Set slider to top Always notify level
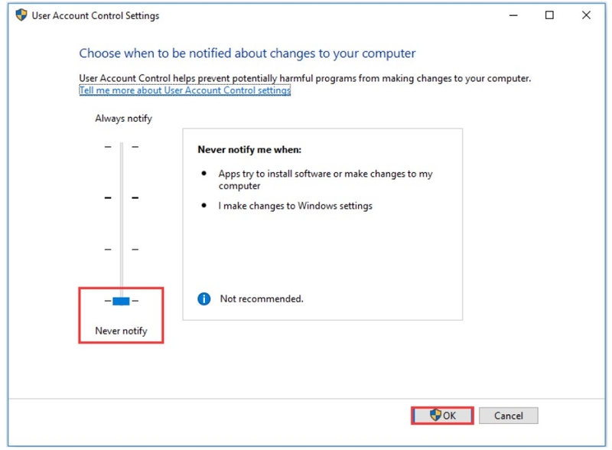Image resolution: width=612 pixels, height=450 pixels. pyautogui.click(x=122, y=147)
